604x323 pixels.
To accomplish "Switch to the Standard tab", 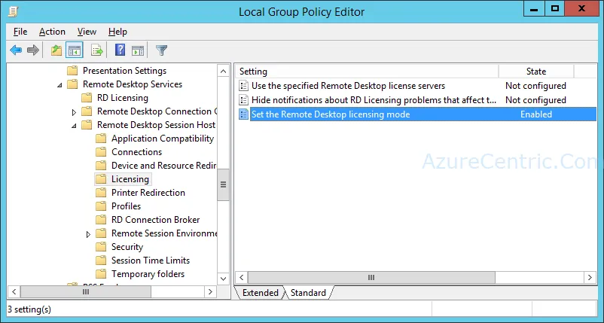I will click(x=308, y=293).
